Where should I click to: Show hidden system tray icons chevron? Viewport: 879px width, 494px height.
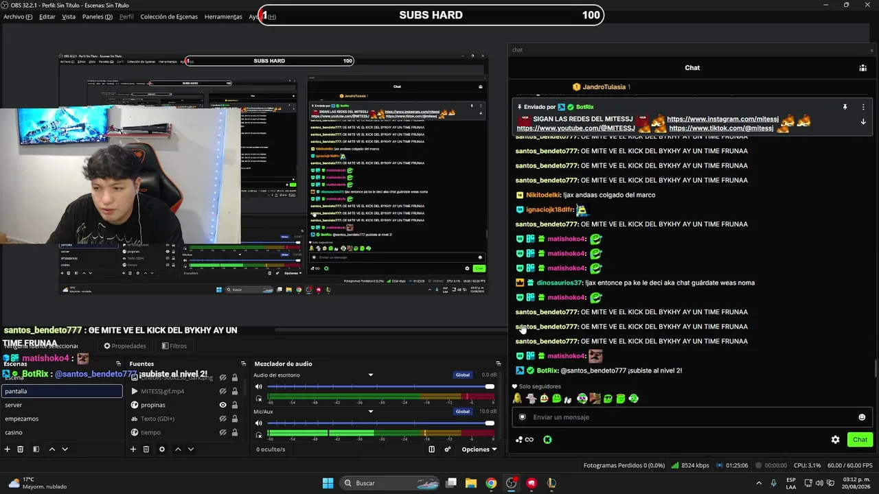(759, 483)
